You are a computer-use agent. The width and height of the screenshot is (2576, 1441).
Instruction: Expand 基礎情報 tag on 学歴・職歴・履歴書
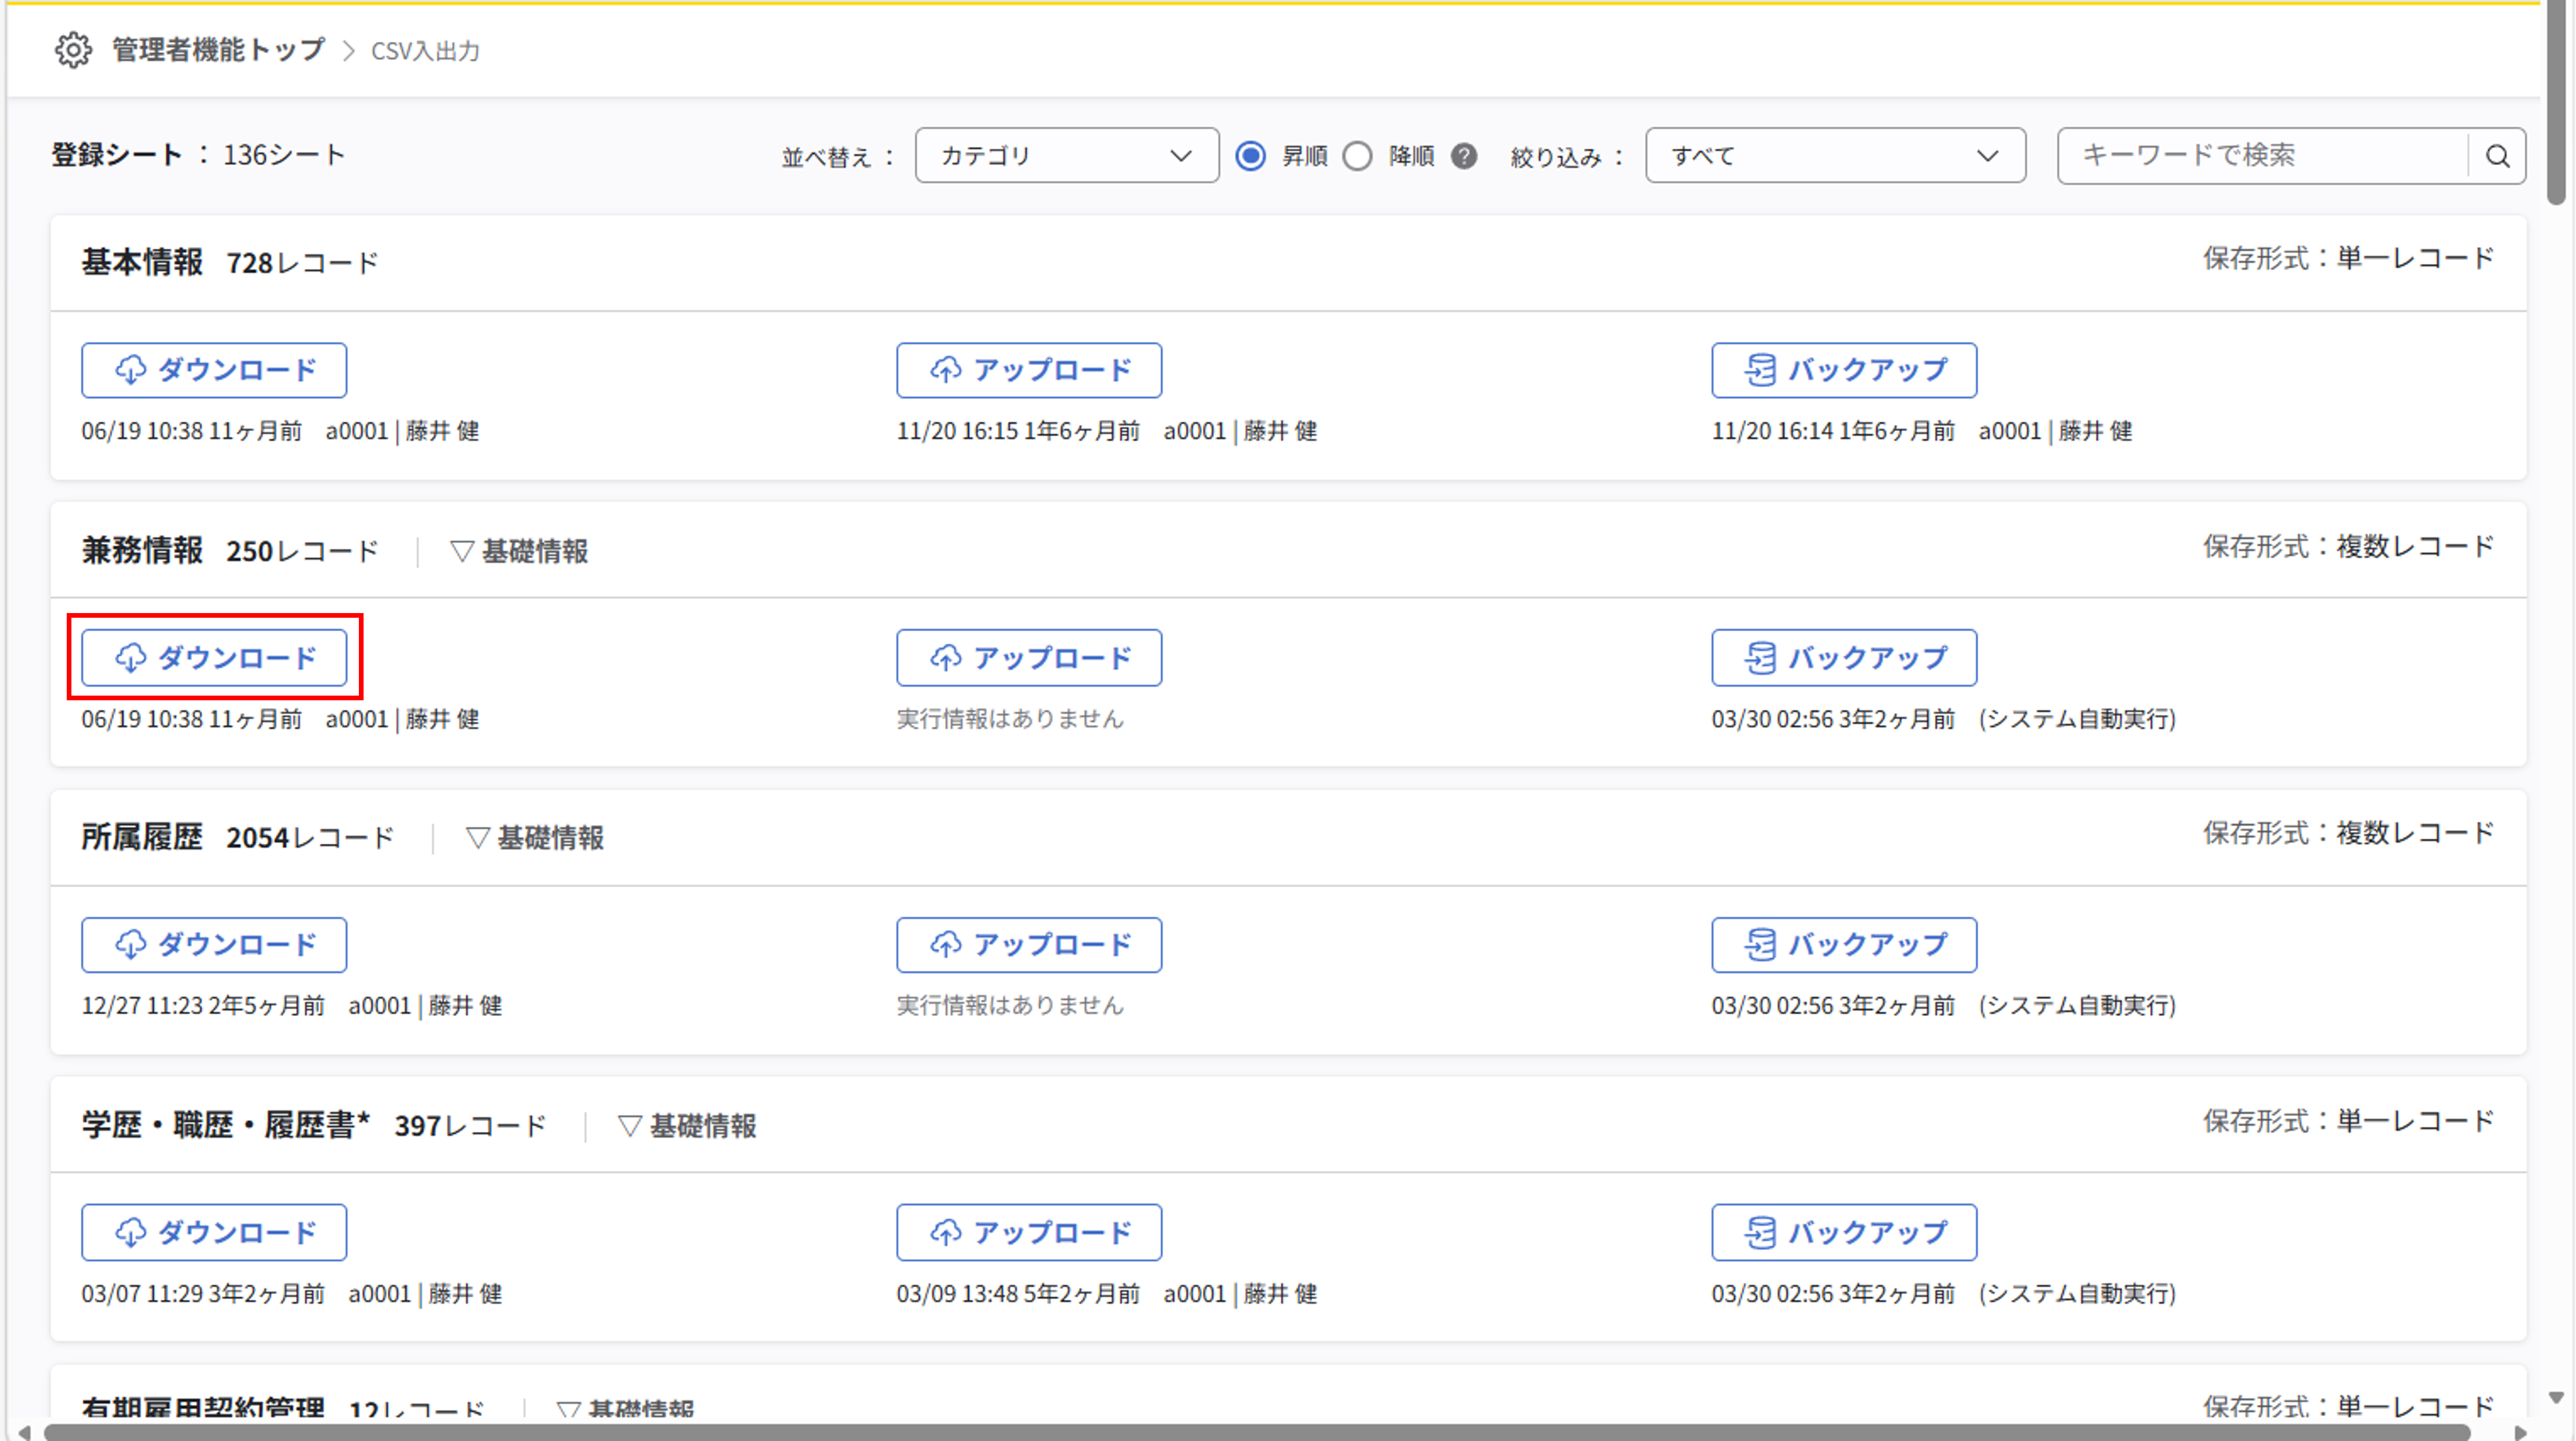click(x=687, y=1126)
